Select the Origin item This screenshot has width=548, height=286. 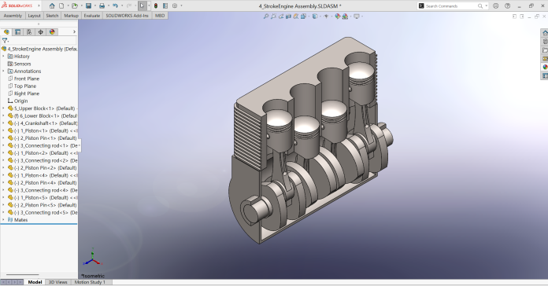tap(17, 101)
